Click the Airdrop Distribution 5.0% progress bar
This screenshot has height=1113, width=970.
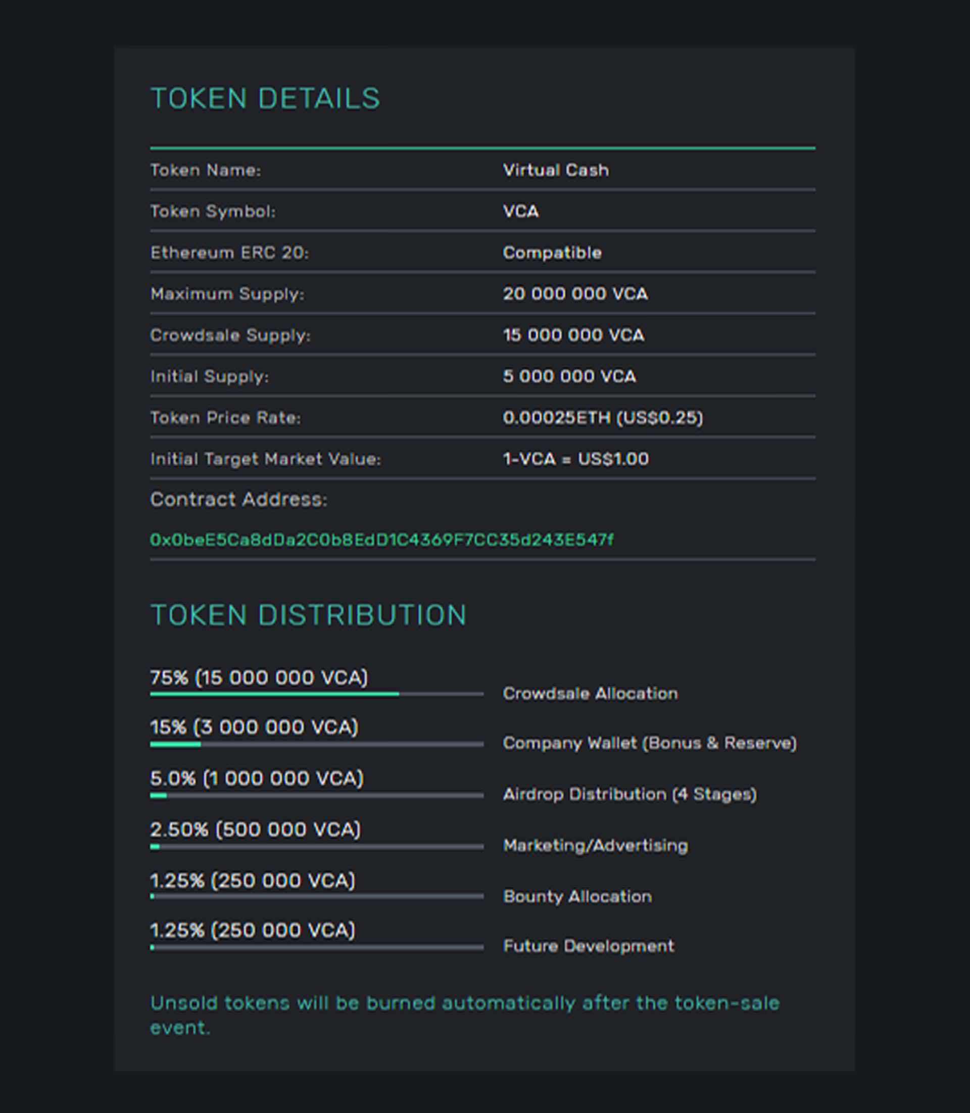[x=317, y=795]
